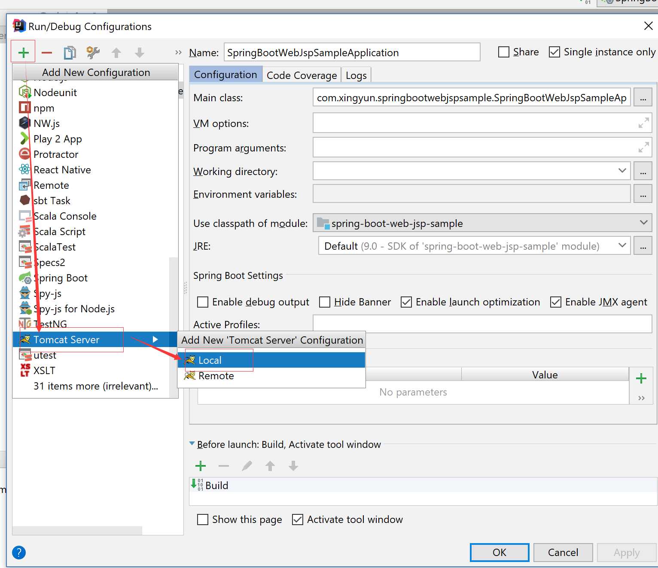Open JRE dropdown list

coord(474,245)
